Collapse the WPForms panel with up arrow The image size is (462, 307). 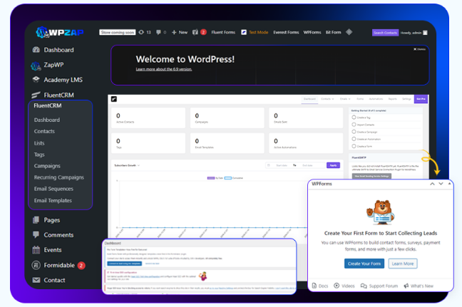tap(431, 184)
